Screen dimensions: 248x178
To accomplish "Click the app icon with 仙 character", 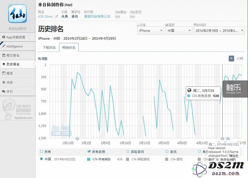I will [x=18, y=14].
